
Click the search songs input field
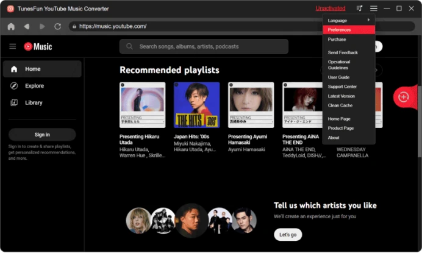tap(204, 46)
